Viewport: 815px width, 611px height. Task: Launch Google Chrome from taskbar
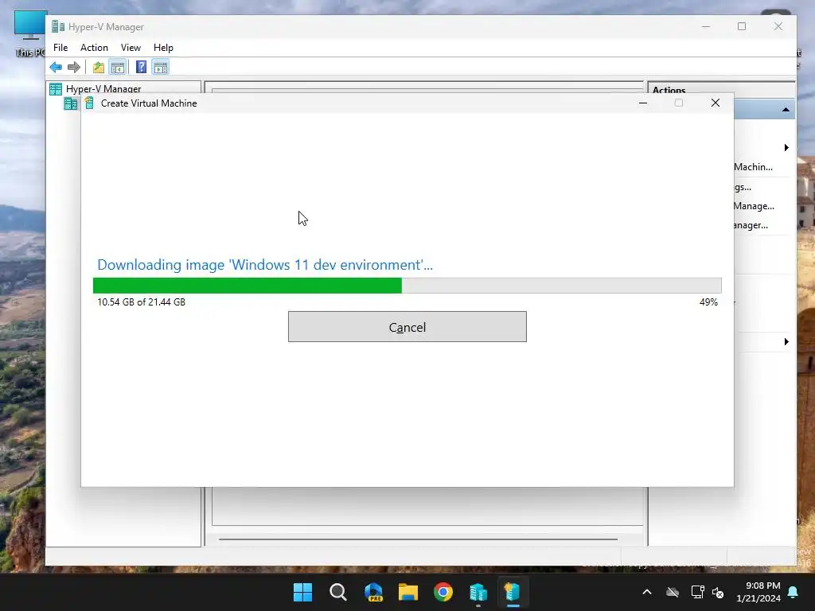(443, 592)
